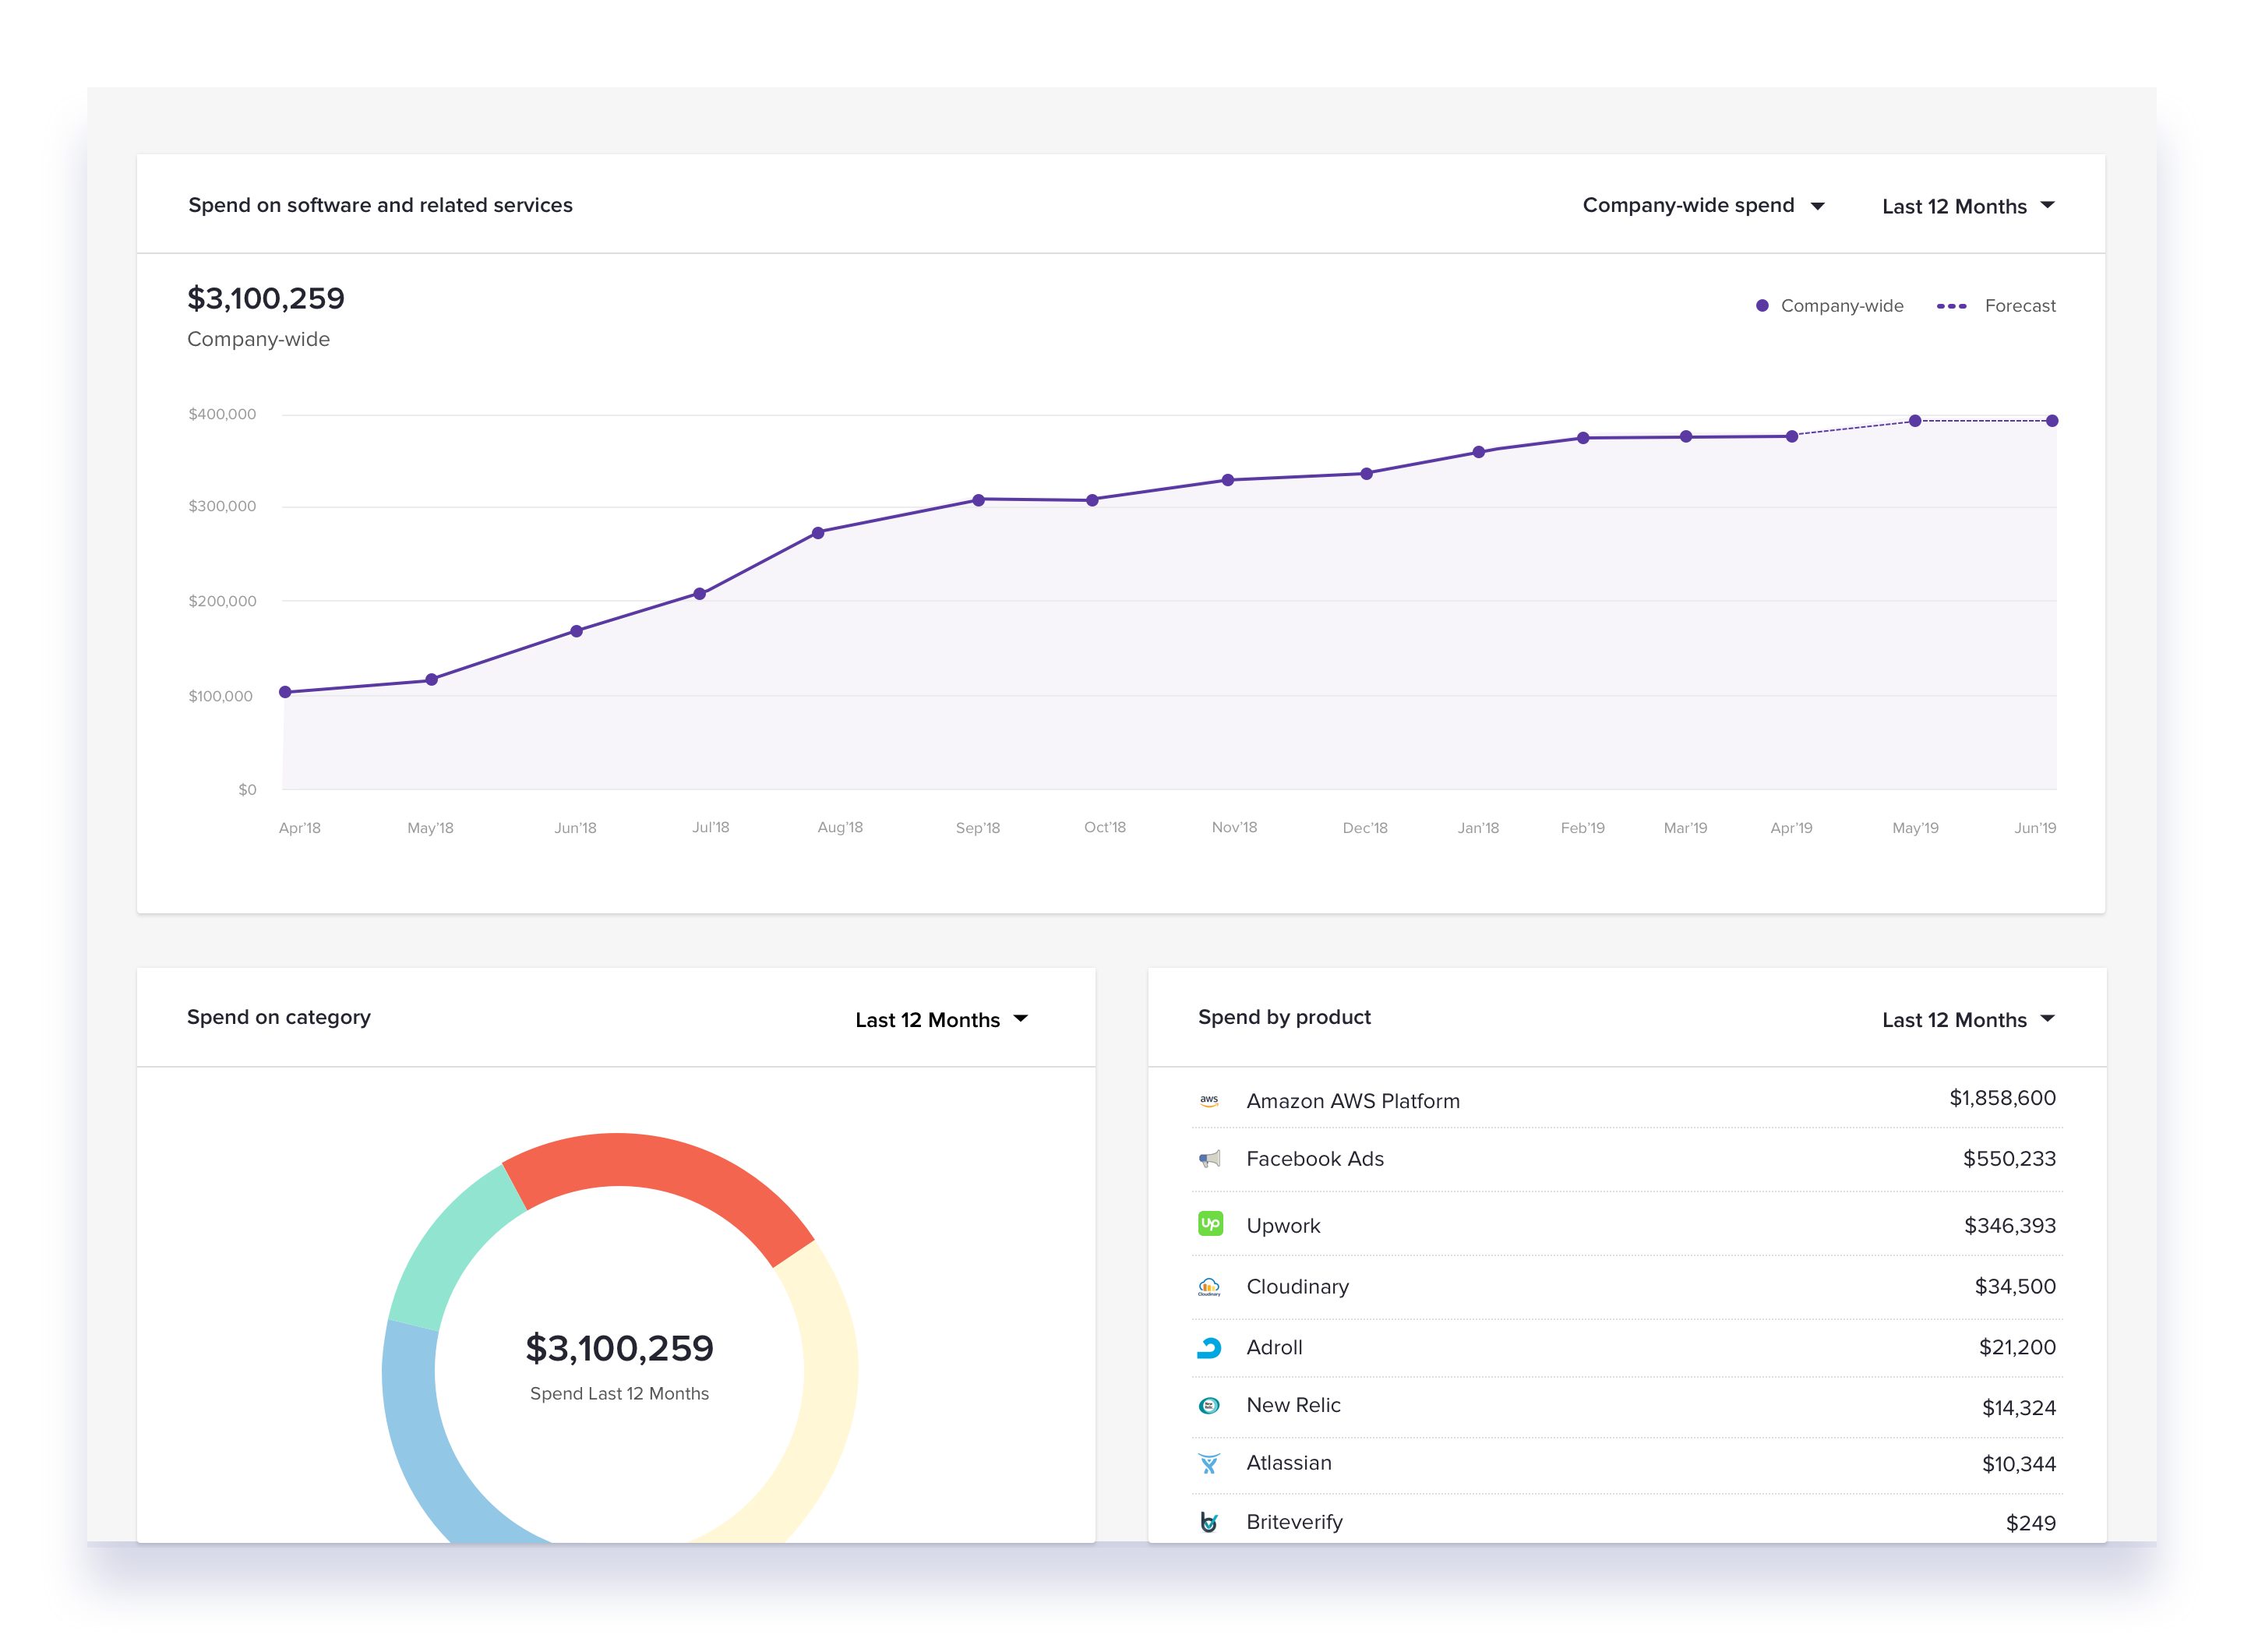The width and height of the screenshot is (2244, 1652).
Task: Click the Facebook Ads megaphone icon
Action: pos(1209,1159)
